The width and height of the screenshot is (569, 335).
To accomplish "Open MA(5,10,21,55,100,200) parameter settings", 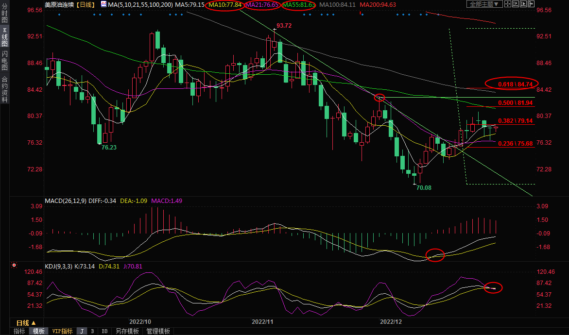I will pos(140,4).
